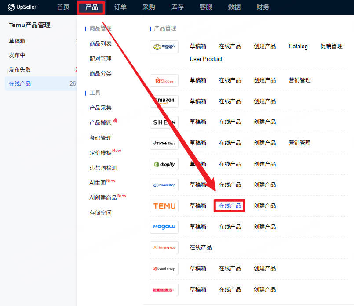Open Magalu 在线产品
Viewport: 354px width, 306px height.
coord(230,227)
